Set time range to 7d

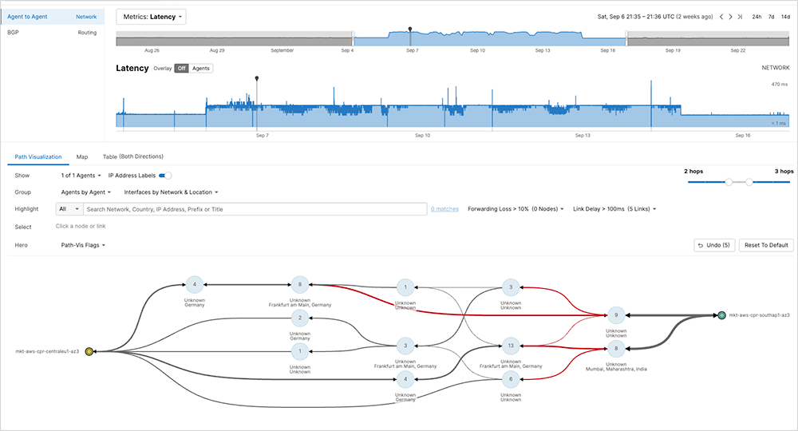[771, 17]
